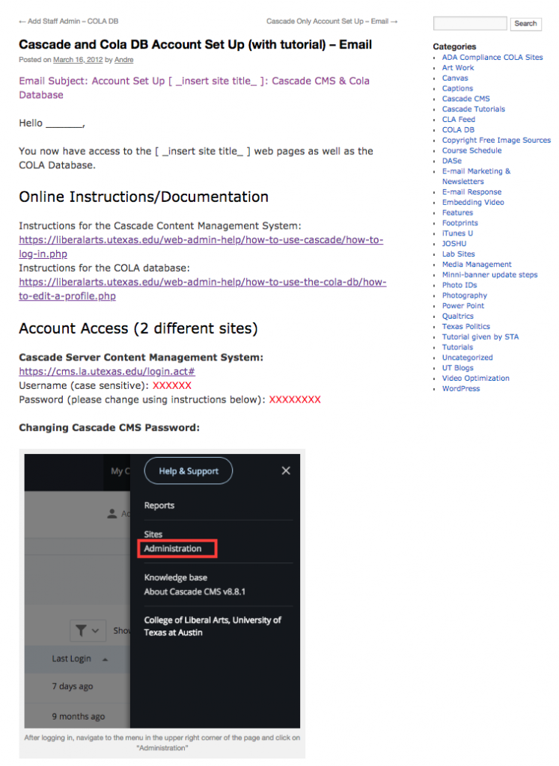Open Art Work category
The width and height of the screenshot is (559, 766).
458,67
